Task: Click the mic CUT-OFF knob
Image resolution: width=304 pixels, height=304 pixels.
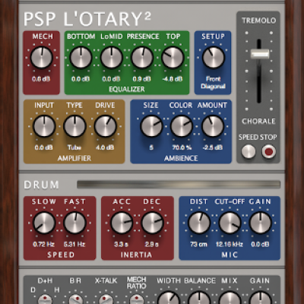Action: click(230, 223)
